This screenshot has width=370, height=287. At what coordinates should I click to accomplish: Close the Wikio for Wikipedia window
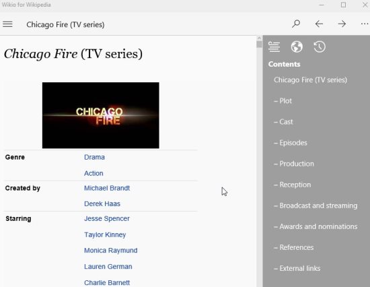(365, 5)
